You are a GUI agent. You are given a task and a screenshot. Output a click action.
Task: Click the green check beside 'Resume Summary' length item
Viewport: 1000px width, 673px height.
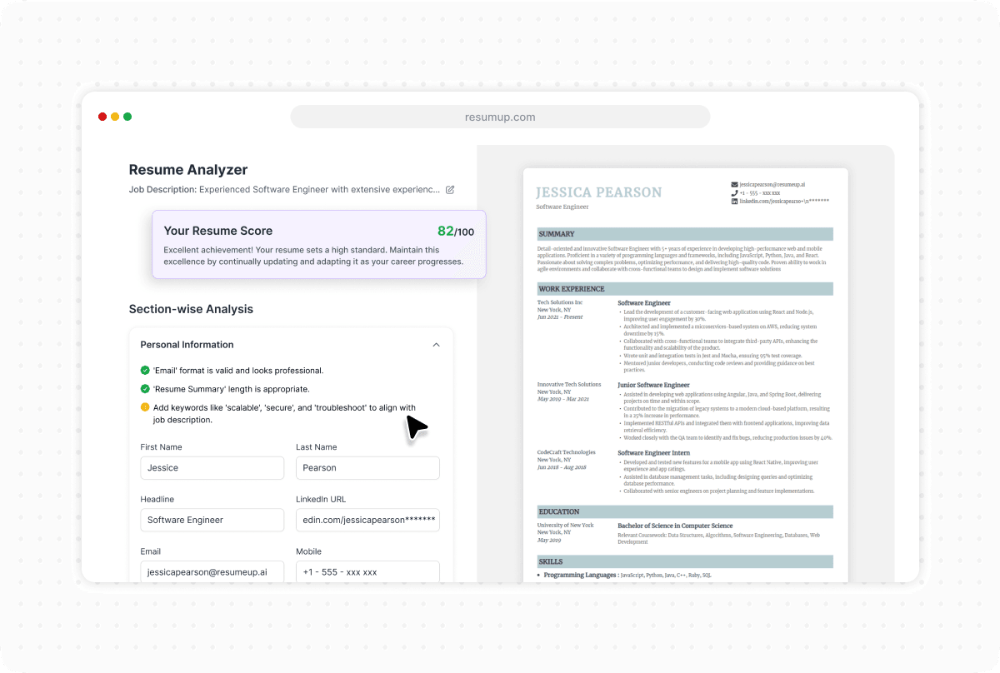143,389
